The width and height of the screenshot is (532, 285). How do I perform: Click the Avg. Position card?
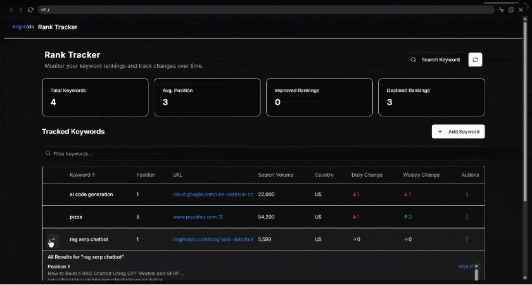click(x=207, y=98)
